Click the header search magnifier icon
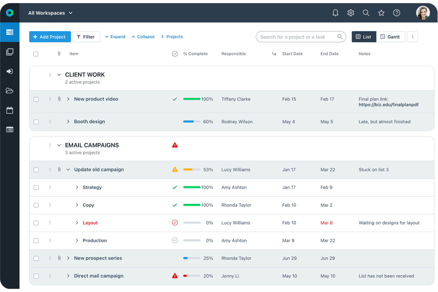 pyautogui.click(x=366, y=13)
